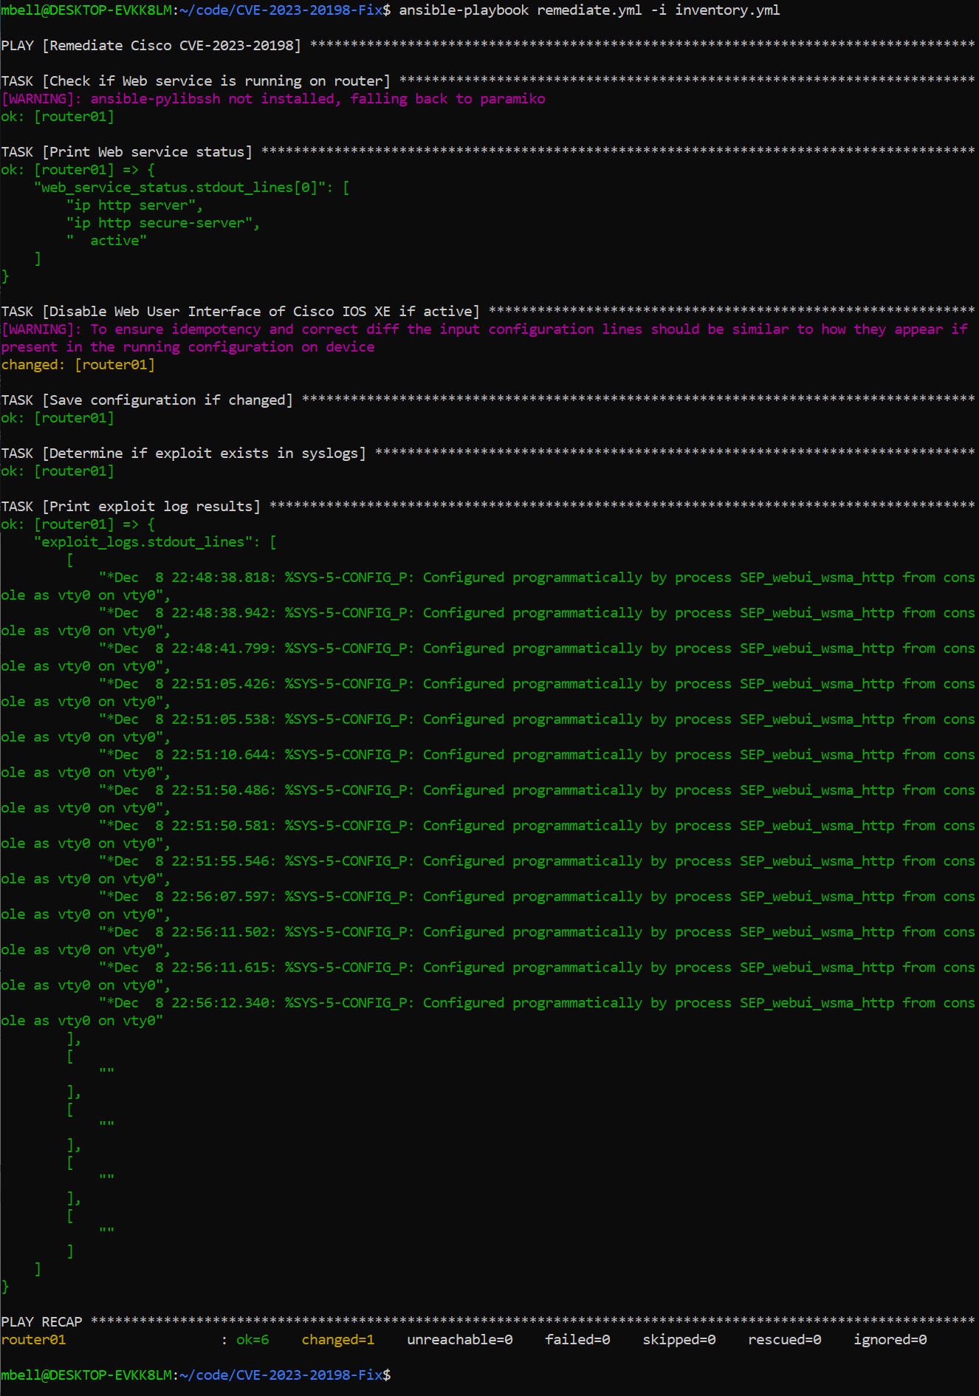Click the log entry timestamped 22:56:12.340
979x1396 pixels.
(x=488, y=1012)
